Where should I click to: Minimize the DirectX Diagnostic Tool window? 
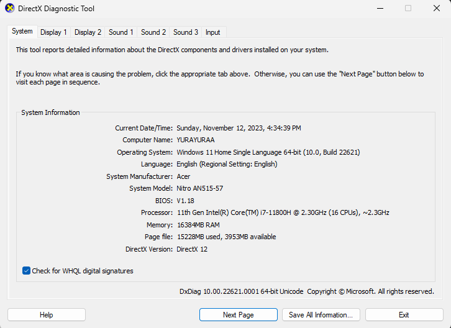tap(380, 9)
